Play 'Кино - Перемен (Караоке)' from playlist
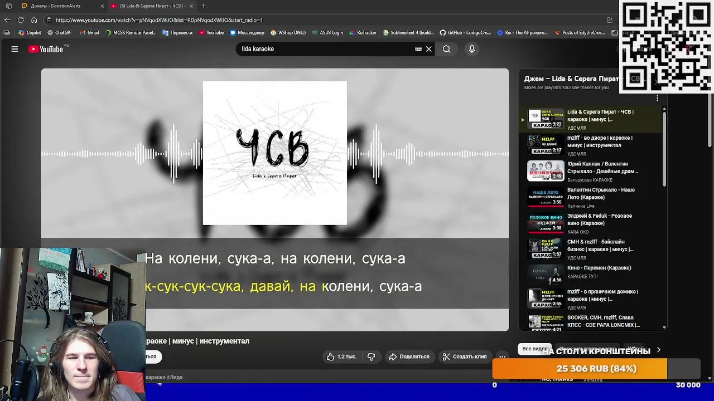The height and width of the screenshot is (401, 714). (x=594, y=275)
